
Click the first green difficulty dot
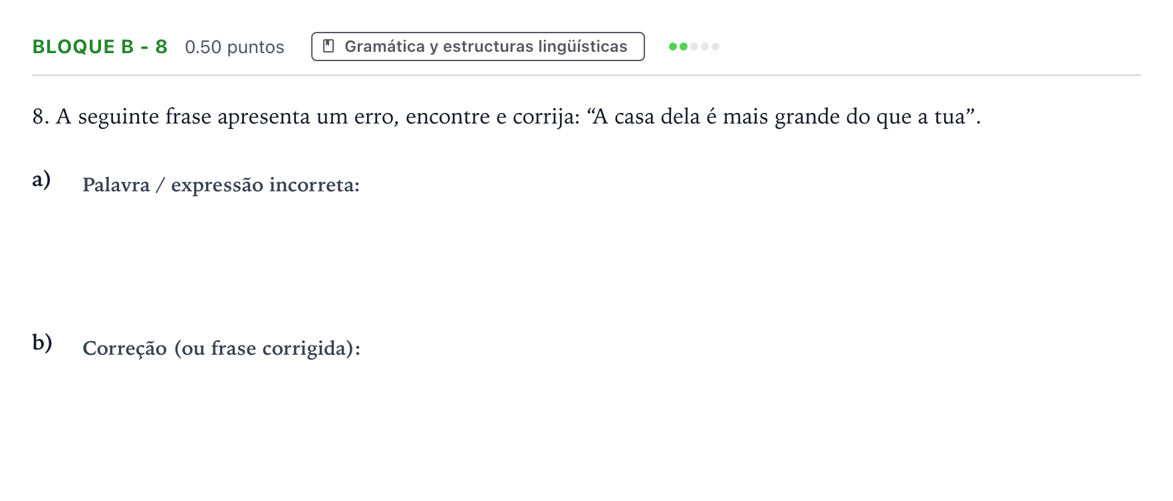(x=673, y=47)
